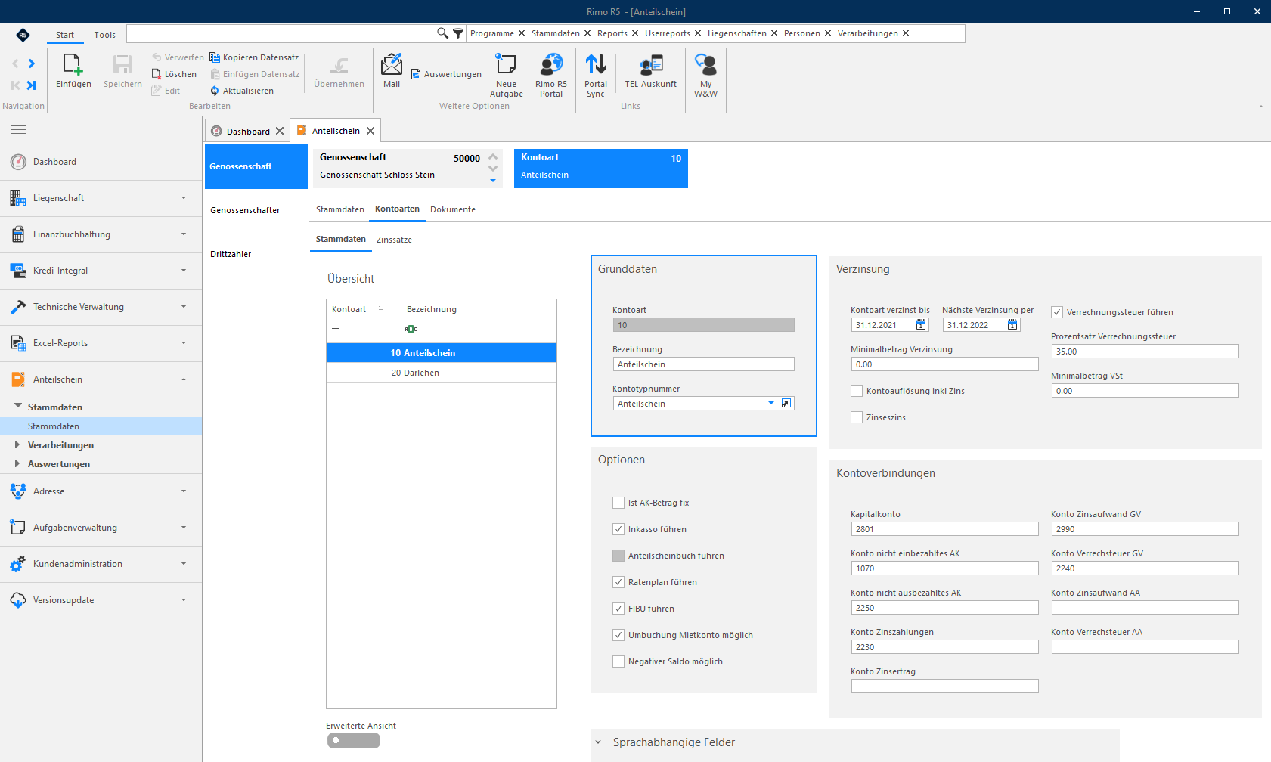The height and width of the screenshot is (762, 1271).
Task: Open the Kontotypnummer dropdown
Action: 771,404
